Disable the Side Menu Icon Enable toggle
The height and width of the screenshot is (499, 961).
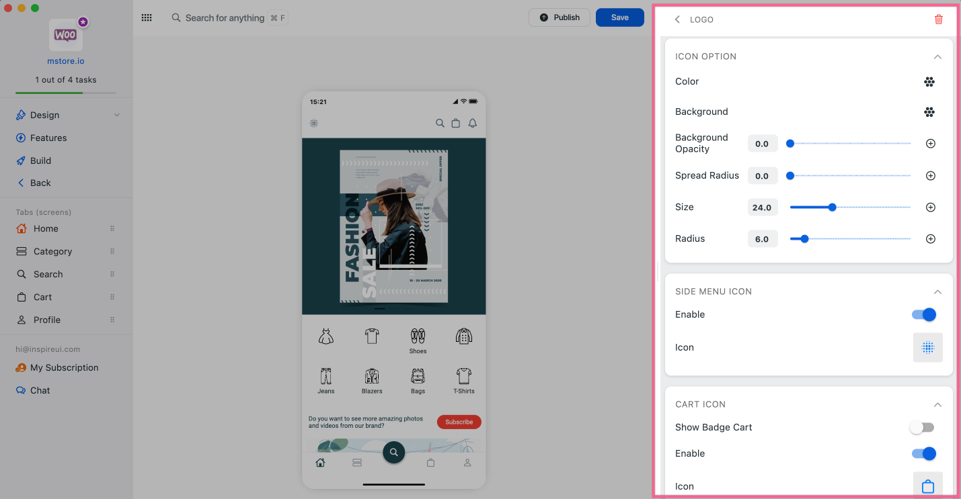pyautogui.click(x=923, y=314)
